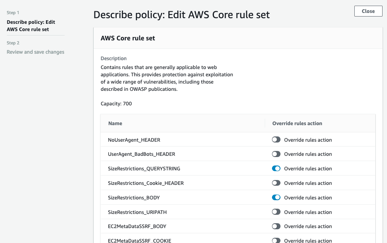Click the Close button
The height and width of the screenshot is (243, 387).
pyautogui.click(x=368, y=11)
